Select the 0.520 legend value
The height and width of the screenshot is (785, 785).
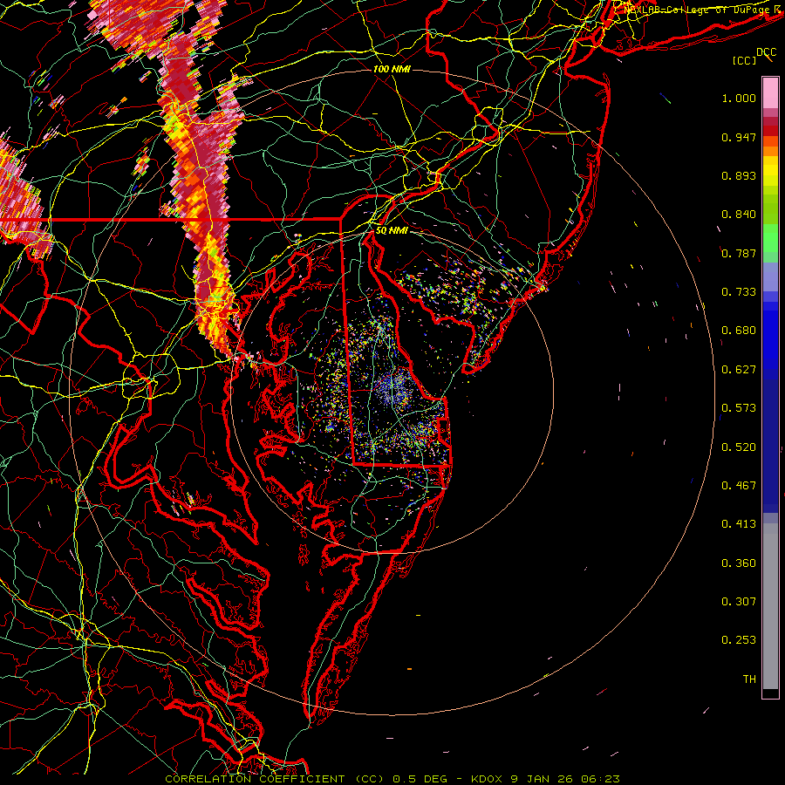[x=739, y=447]
